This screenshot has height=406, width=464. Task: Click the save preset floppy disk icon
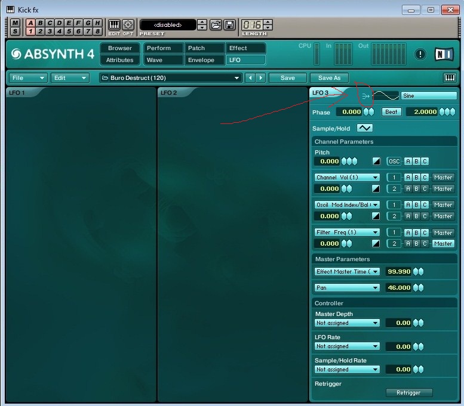tap(230, 25)
